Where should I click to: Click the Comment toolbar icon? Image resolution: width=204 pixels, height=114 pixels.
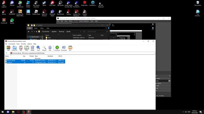64,48
